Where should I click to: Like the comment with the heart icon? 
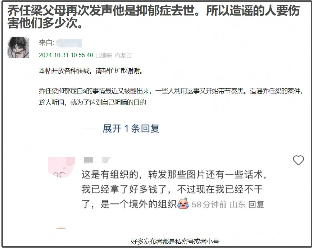pos(298,160)
